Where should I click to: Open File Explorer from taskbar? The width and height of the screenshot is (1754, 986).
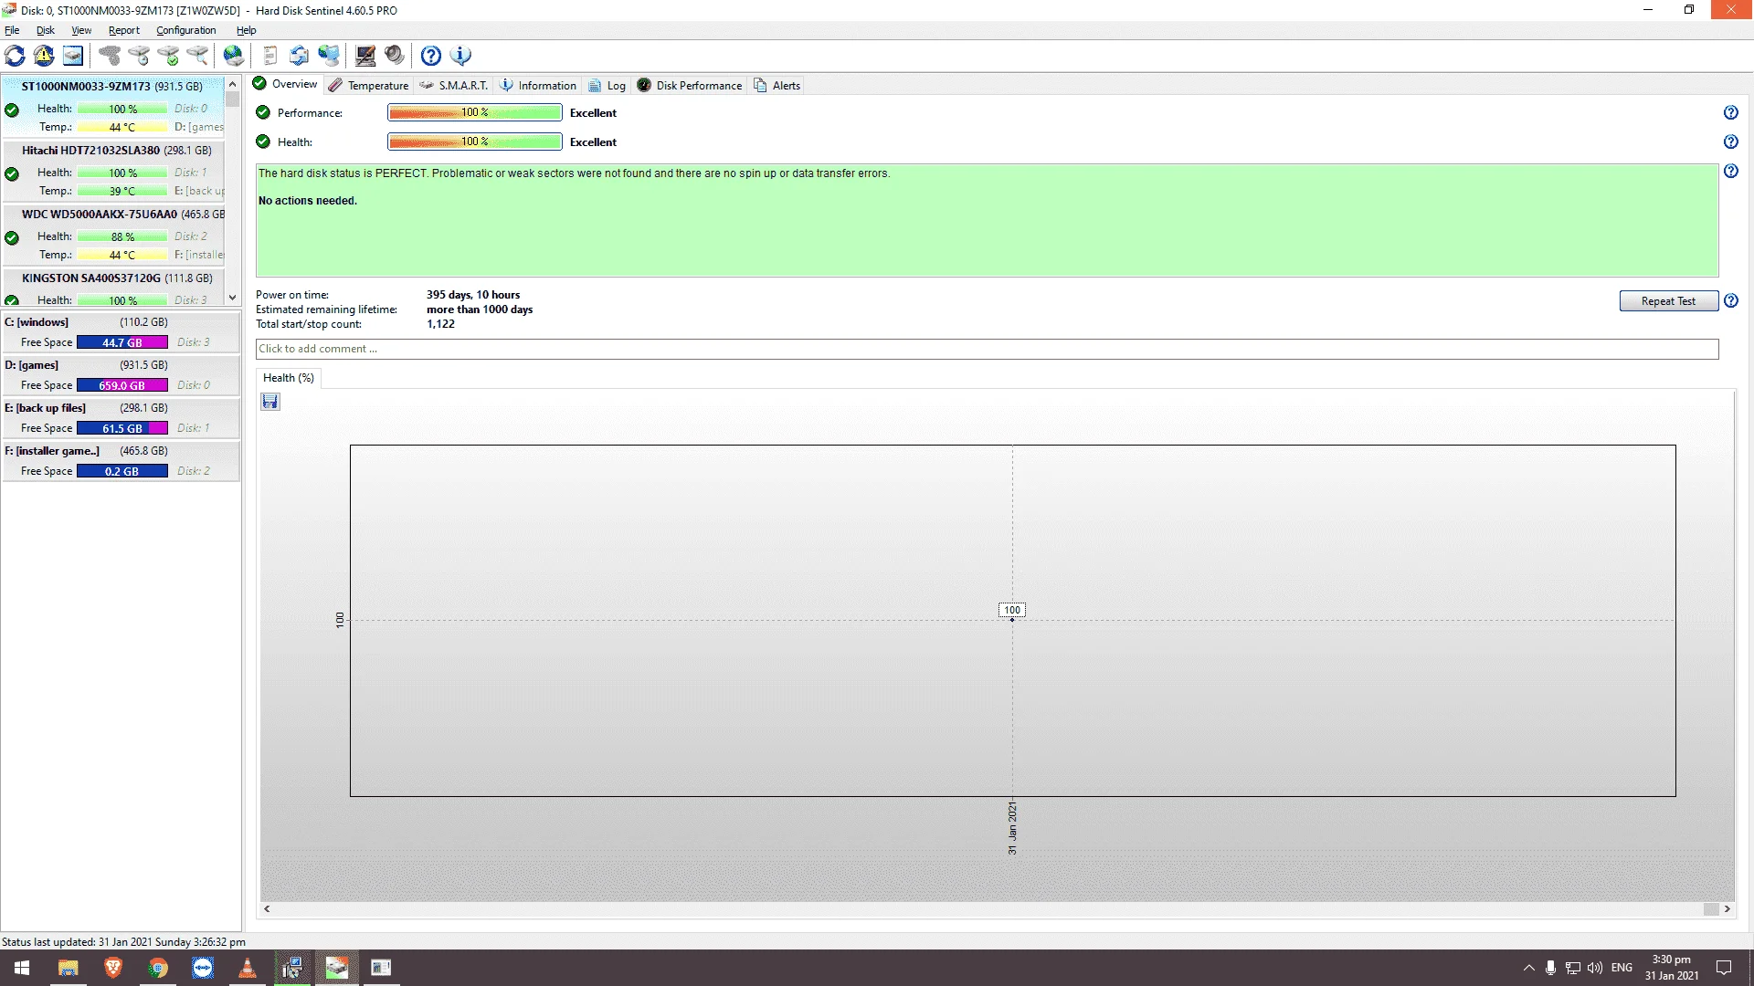(x=69, y=968)
